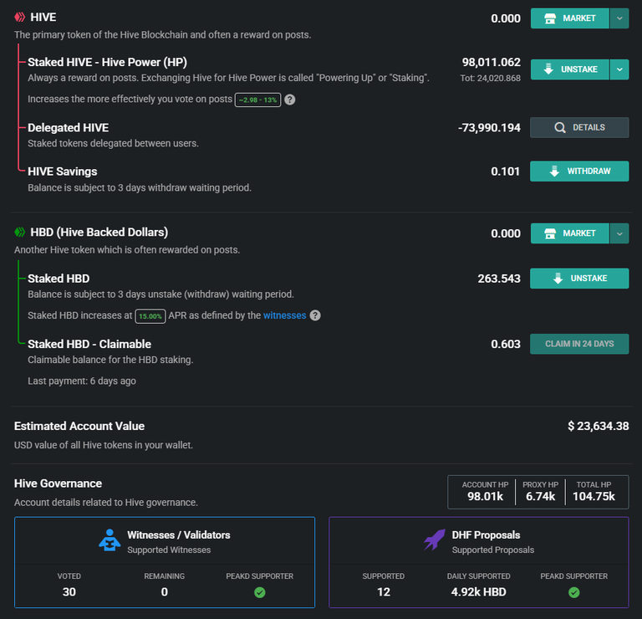Click the HBD (Hive Backed Dollars) heading
This screenshot has width=642, height=619.
point(99,233)
